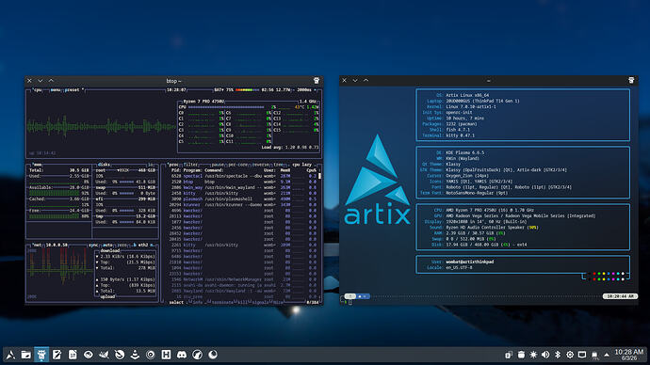Toggle pause in btop proc box
The width and height of the screenshot is (650, 365).
point(218,165)
